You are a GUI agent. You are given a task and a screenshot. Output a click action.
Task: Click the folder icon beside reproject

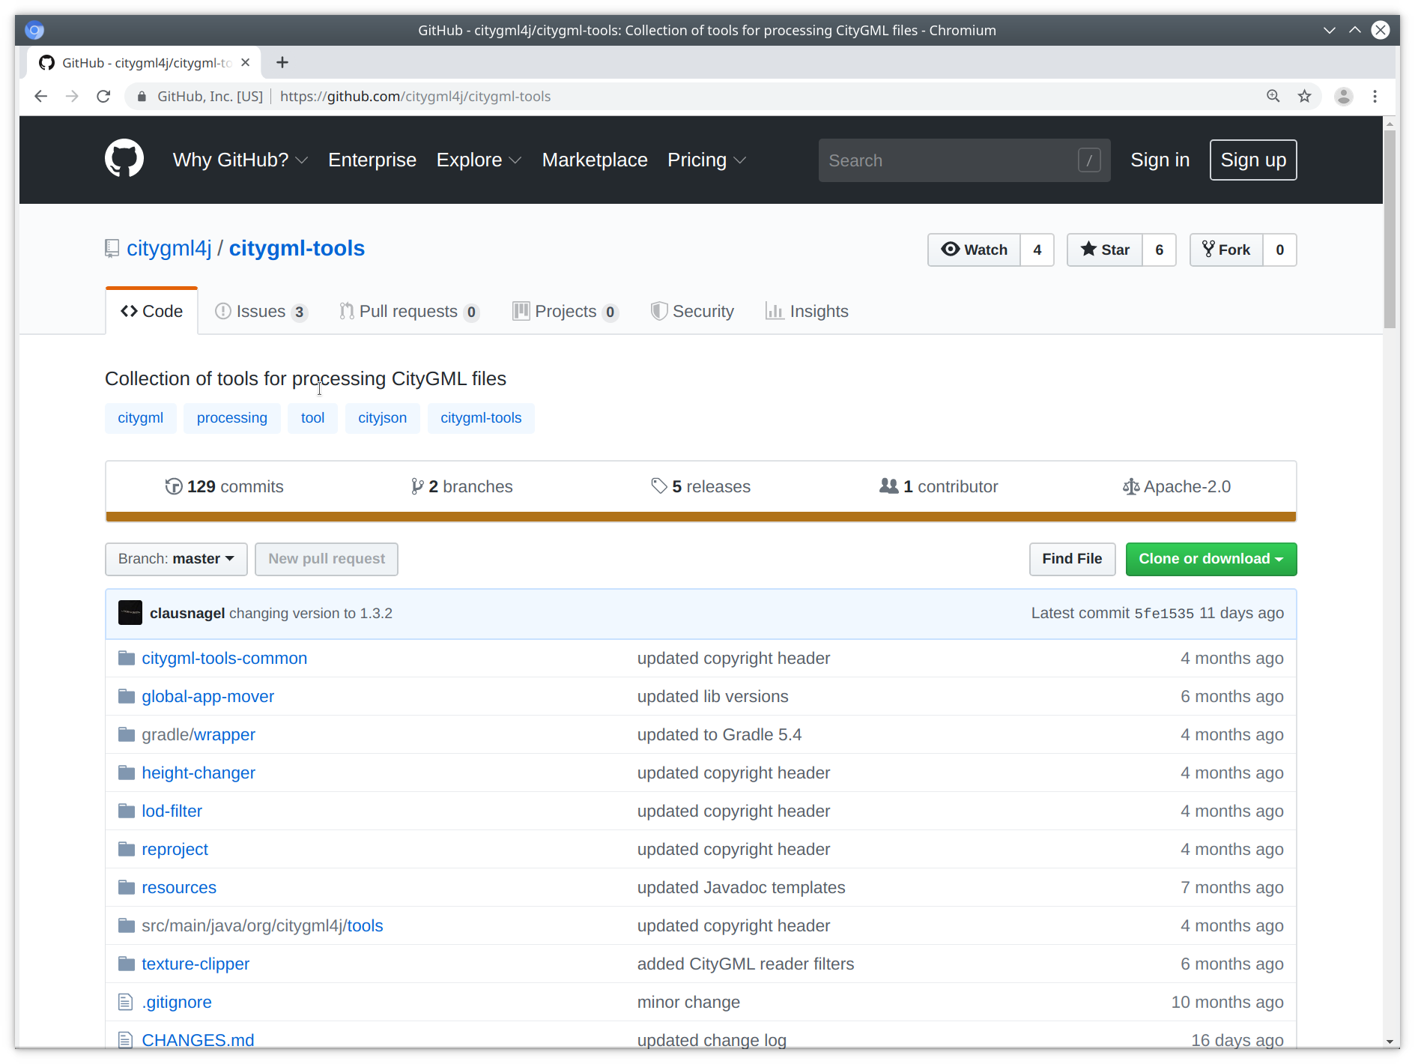[127, 850]
